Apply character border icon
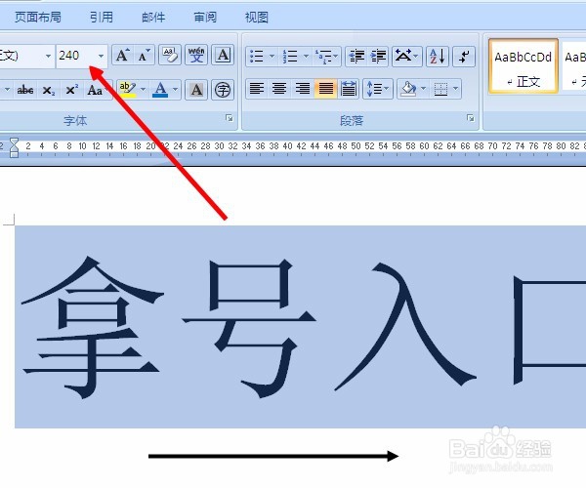Image resolution: width=586 pixels, height=488 pixels. tap(223, 56)
